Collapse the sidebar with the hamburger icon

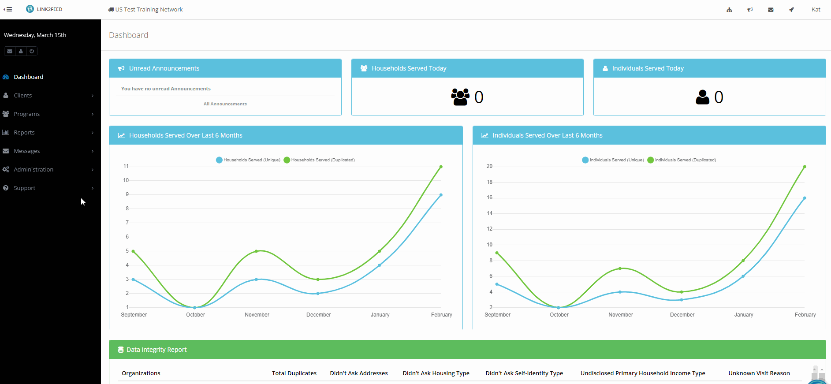point(8,9)
